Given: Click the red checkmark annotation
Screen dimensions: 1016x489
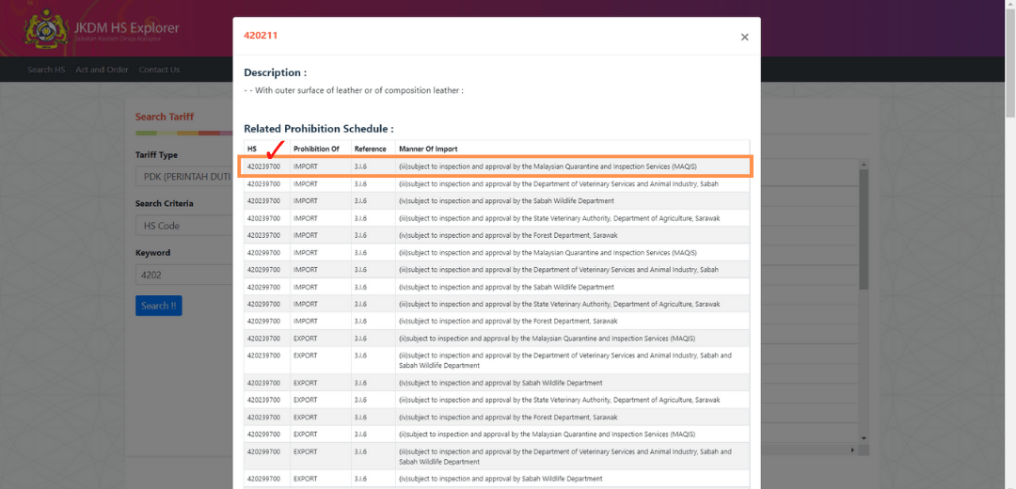Looking at the screenshot, I should tap(276, 149).
